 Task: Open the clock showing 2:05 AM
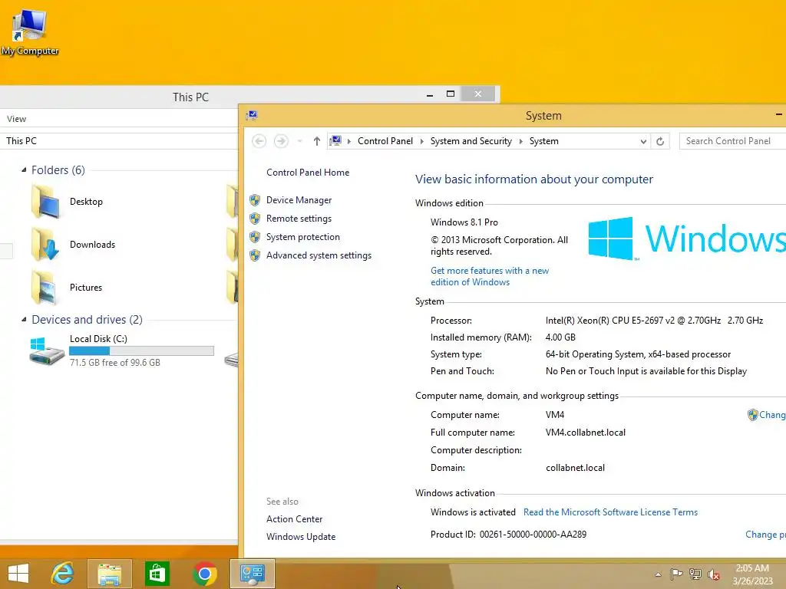coord(752,574)
